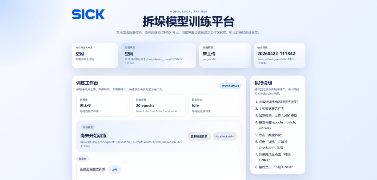Click the 拆垛模型训练平台 page title
Viewport: 377px width, 180px height.
click(x=188, y=22)
